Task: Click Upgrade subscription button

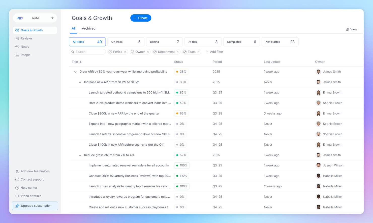Action: coord(35,206)
